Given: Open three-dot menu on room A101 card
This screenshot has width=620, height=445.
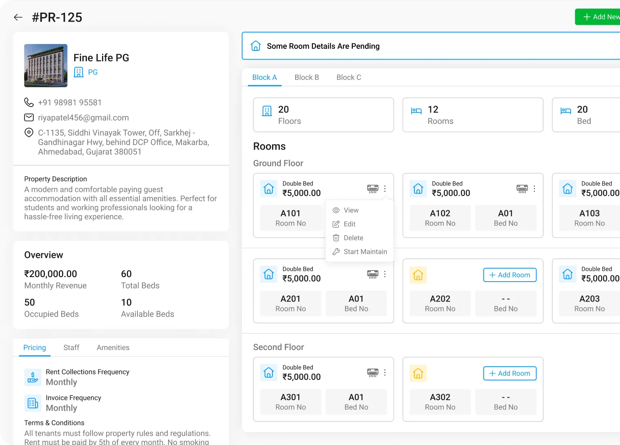Looking at the screenshot, I should point(385,189).
